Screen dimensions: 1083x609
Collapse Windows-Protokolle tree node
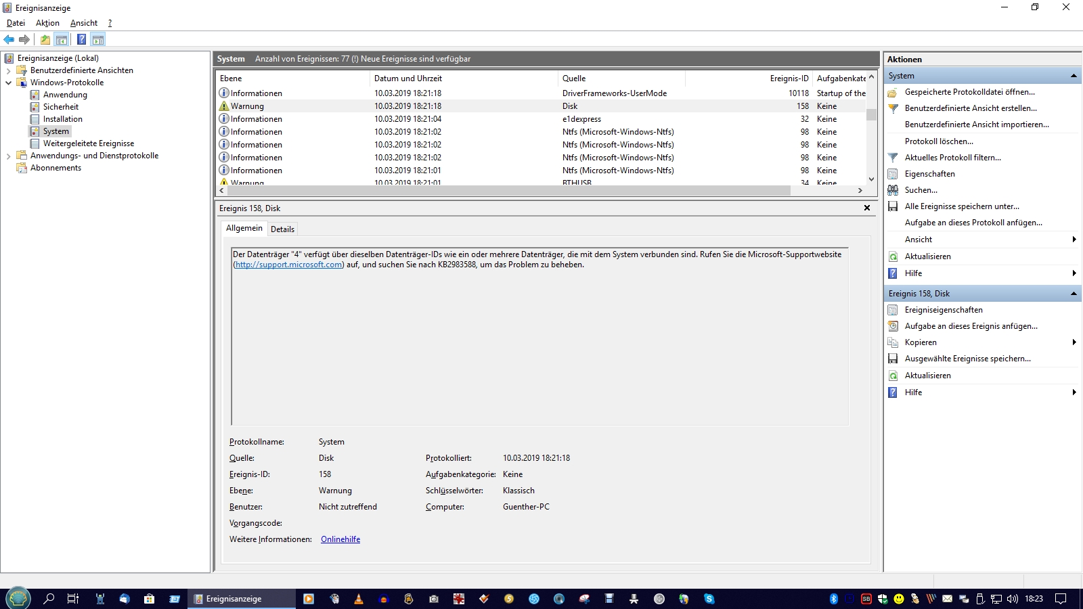coord(8,83)
